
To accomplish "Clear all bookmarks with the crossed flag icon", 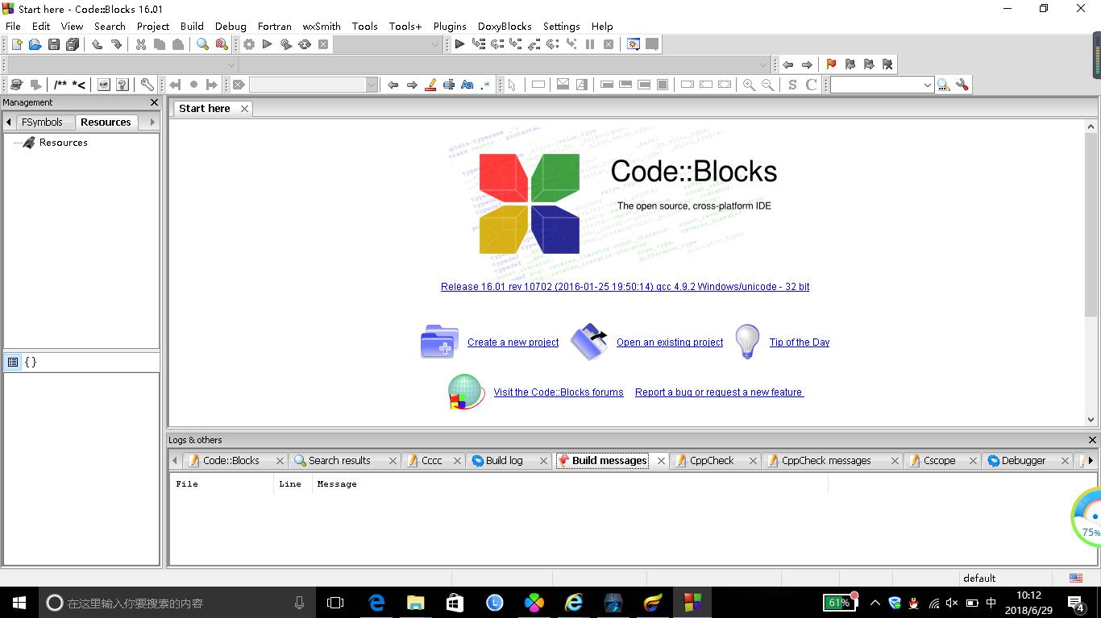I will pyautogui.click(x=887, y=64).
